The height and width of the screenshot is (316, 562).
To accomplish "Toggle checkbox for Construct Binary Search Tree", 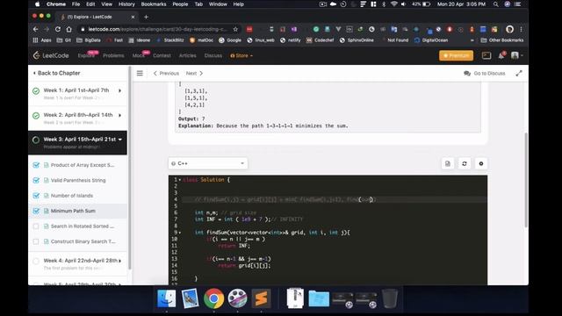I will (x=36, y=241).
